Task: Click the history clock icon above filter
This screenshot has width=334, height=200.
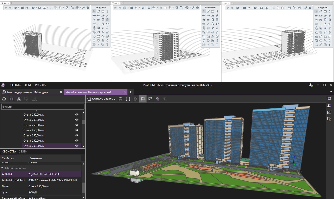Action: (x=4, y=99)
